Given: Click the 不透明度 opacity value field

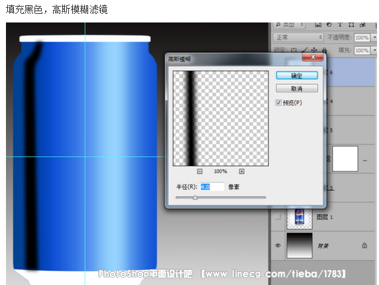Looking at the screenshot, I should tap(362, 38).
